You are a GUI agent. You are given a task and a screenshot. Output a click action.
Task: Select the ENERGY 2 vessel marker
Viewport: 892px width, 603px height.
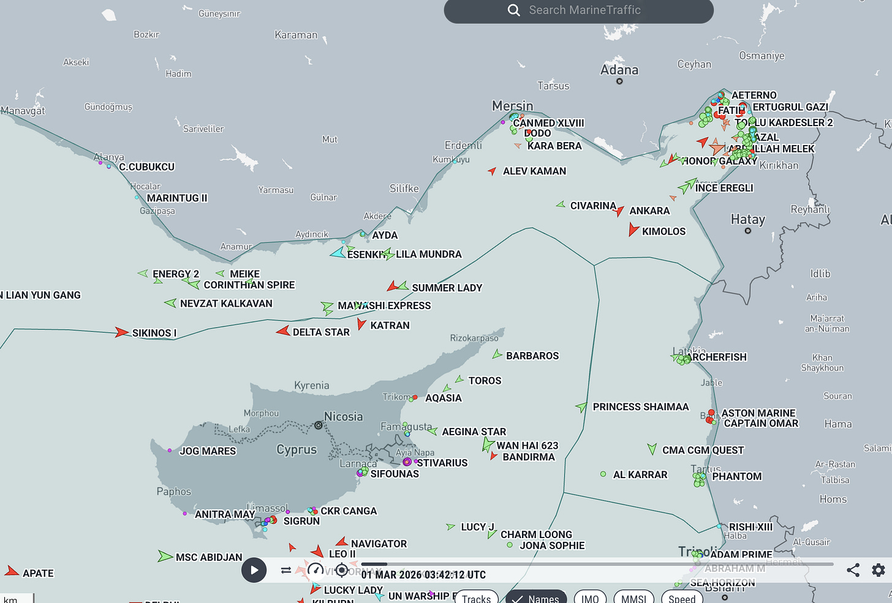pyautogui.click(x=143, y=273)
